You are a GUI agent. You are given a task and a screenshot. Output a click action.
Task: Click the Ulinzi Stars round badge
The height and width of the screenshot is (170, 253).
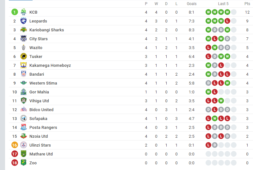23,145
